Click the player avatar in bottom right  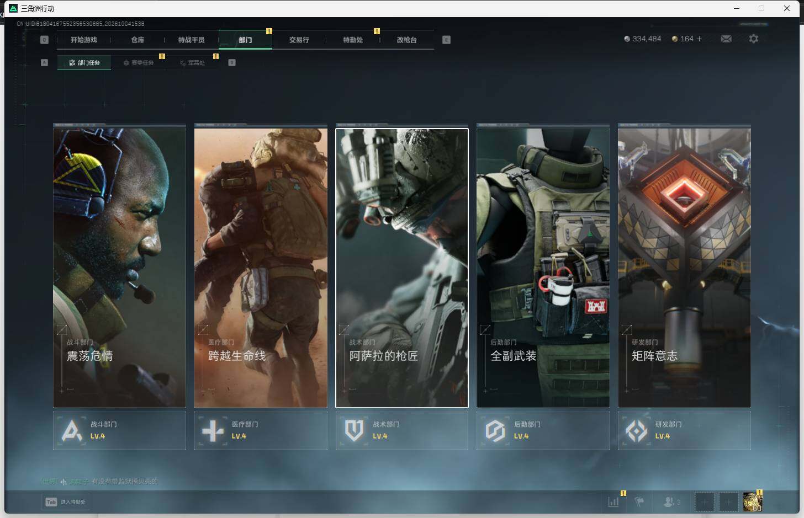[752, 502]
